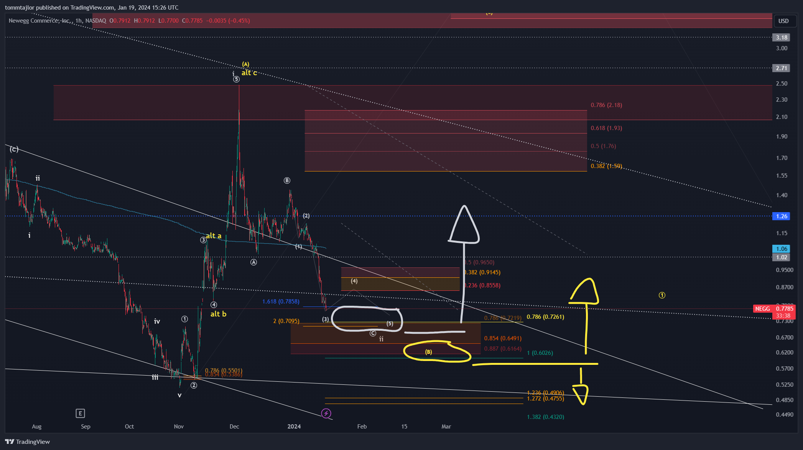The width and height of the screenshot is (803, 450).
Task: Click the publisher attribution line 'tommtajlor published on TradingView.com'
Action: coord(59,7)
